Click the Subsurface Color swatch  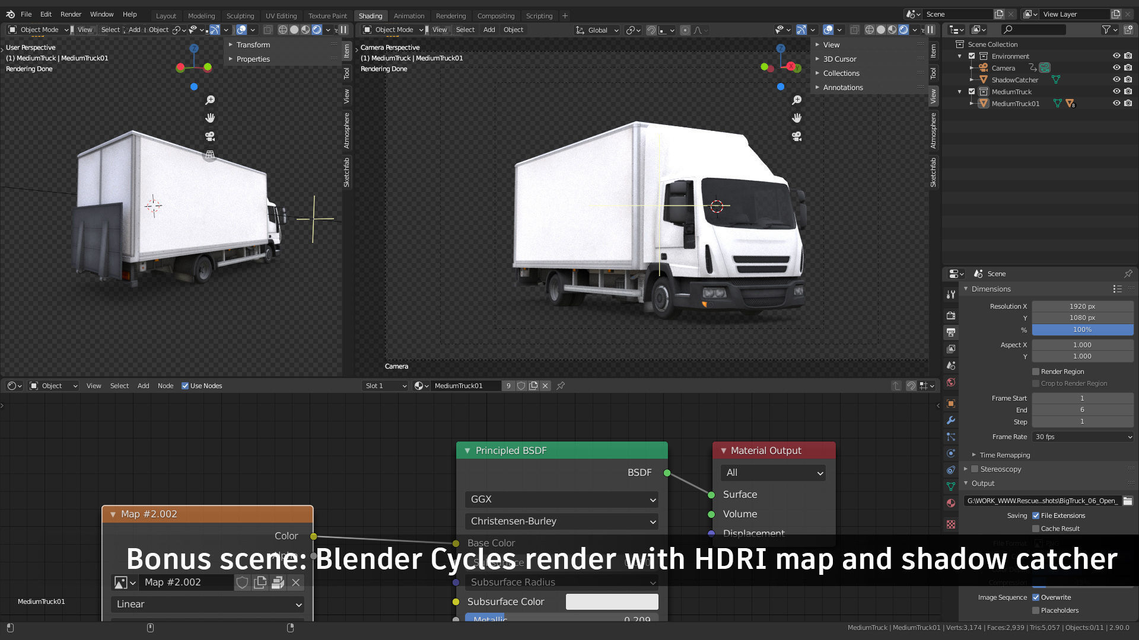(612, 601)
